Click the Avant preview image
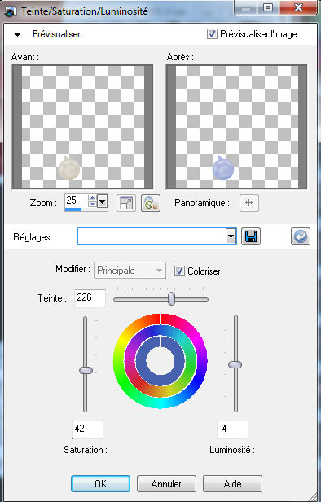Image resolution: width=321 pixels, height=502 pixels. click(82, 127)
